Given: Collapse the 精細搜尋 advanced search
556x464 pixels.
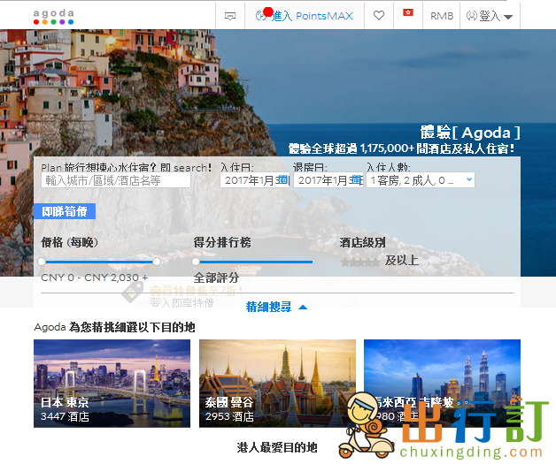Looking at the screenshot, I should (x=276, y=307).
